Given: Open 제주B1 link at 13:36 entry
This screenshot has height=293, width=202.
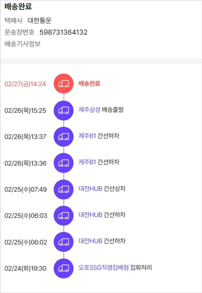Looking at the screenshot, I should tap(87, 162).
